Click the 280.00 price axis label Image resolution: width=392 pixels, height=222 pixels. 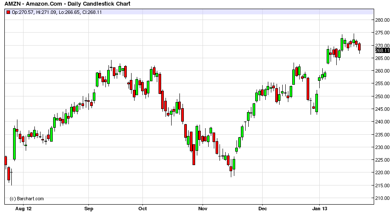pos(382,20)
